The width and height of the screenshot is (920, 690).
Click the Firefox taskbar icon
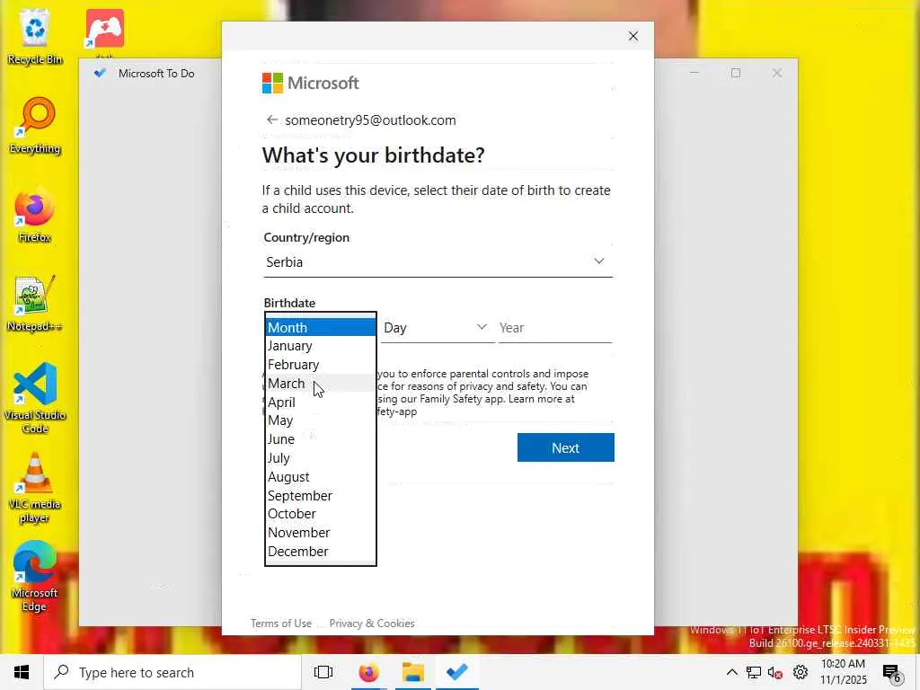(369, 672)
